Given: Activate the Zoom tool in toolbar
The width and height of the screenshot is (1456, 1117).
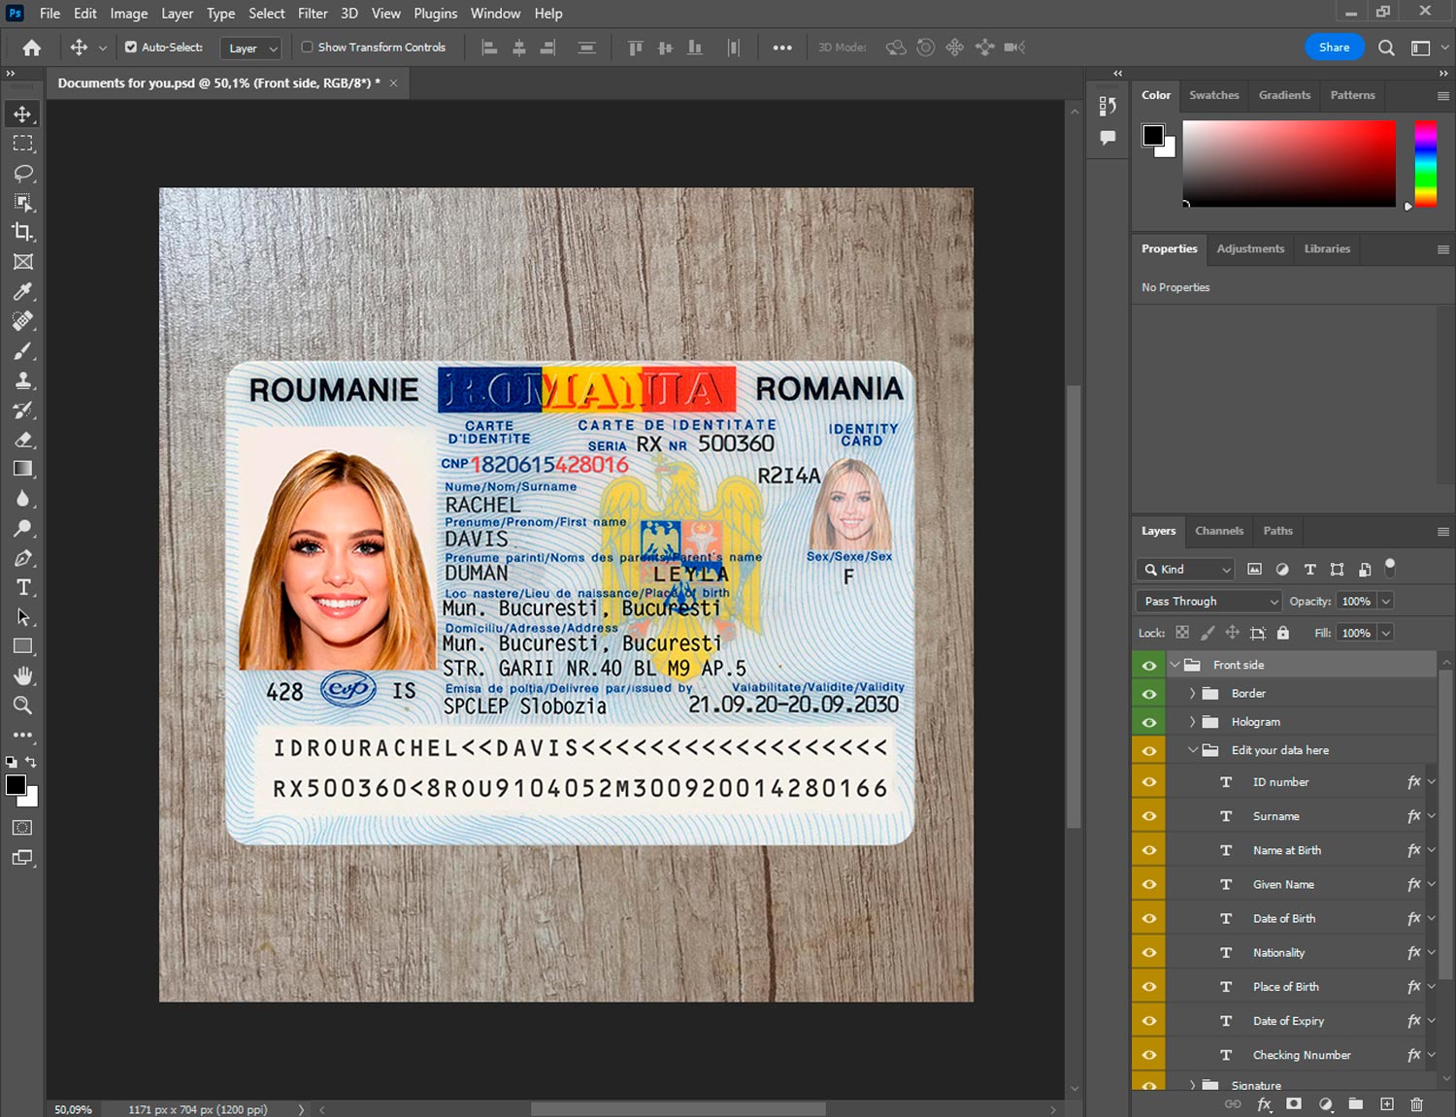Looking at the screenshot, I should click(x=22, y=706).
